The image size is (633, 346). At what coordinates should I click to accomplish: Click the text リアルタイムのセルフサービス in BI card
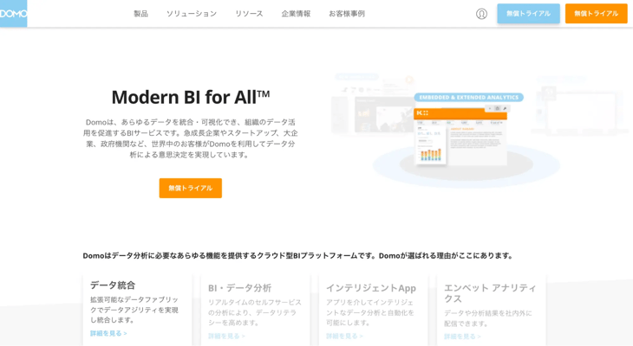tap(255, 312)
